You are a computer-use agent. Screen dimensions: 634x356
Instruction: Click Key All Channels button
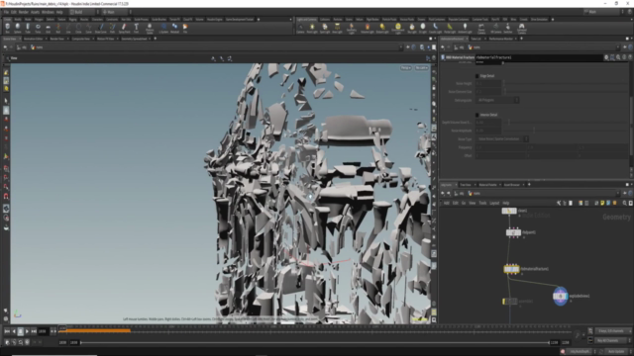tap(610, 340)
